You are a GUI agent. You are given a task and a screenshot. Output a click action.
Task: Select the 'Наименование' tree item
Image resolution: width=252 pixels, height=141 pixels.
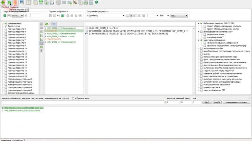pos(14,23)
